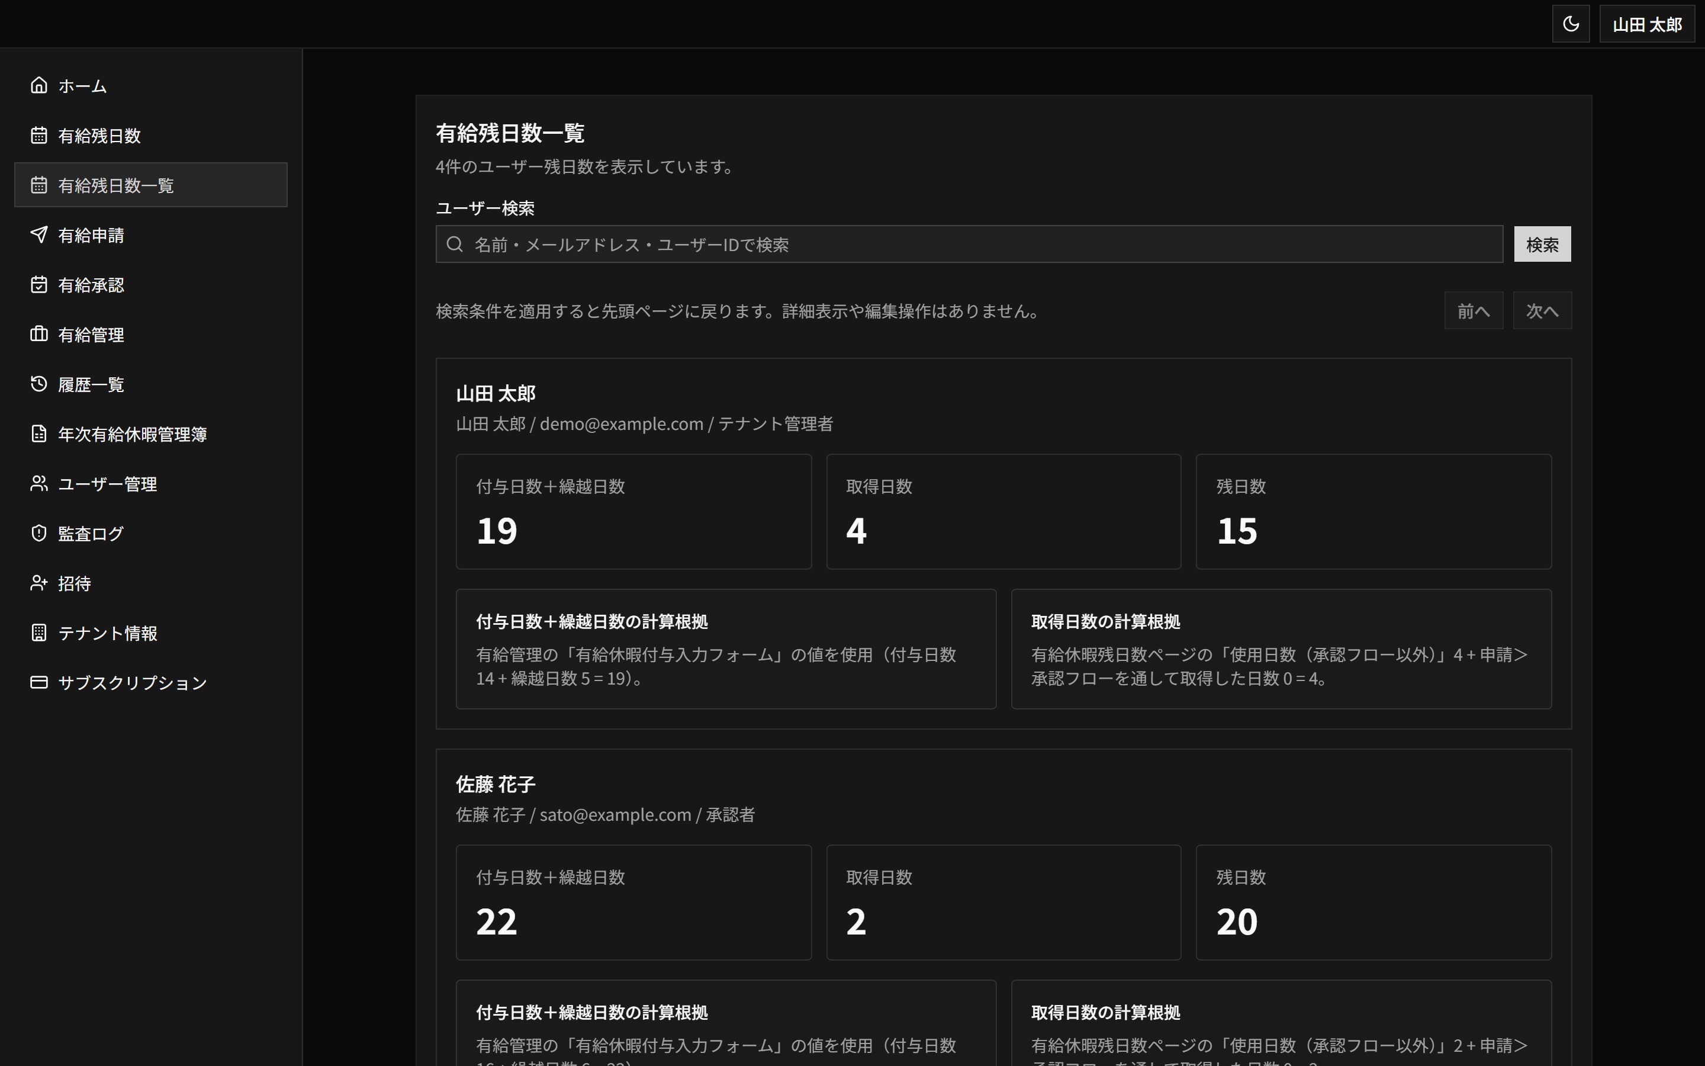Click the home icon beside ホーム
The image size is (1705, 1066).
pos(38,85)
